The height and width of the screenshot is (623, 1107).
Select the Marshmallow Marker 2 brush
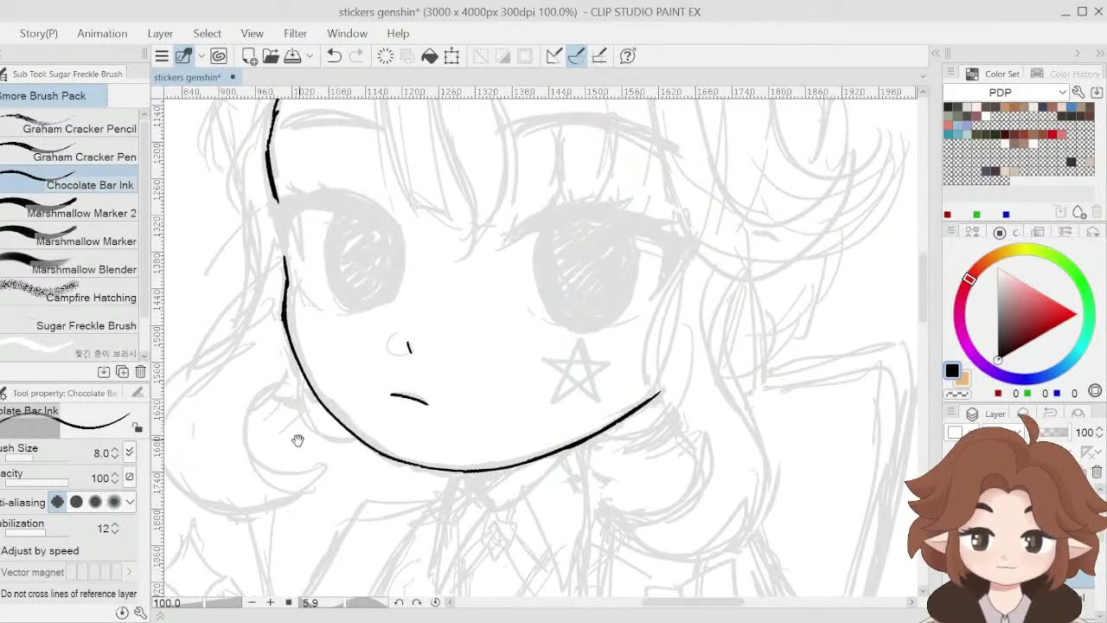pyautogui.click(x=69, y=209)
